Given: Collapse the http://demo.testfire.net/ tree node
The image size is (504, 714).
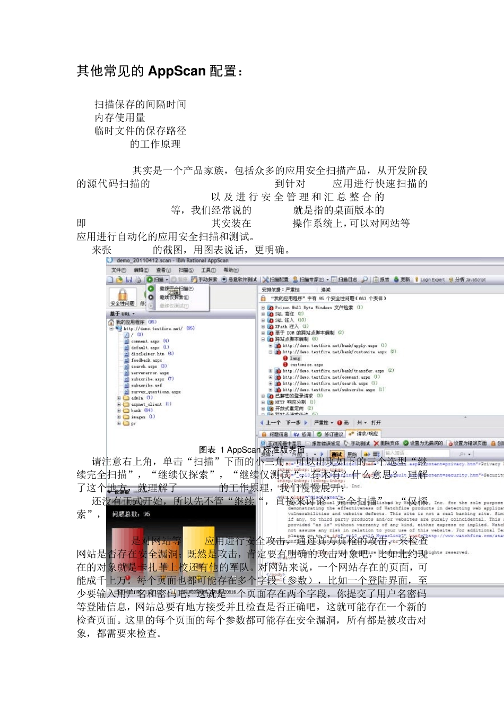Looking at the screenshot, I should click(111, 328).
